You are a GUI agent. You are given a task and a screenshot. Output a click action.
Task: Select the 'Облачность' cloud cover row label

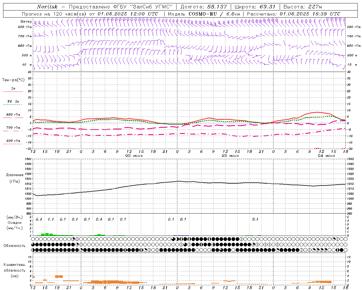(x=14, y=246)
